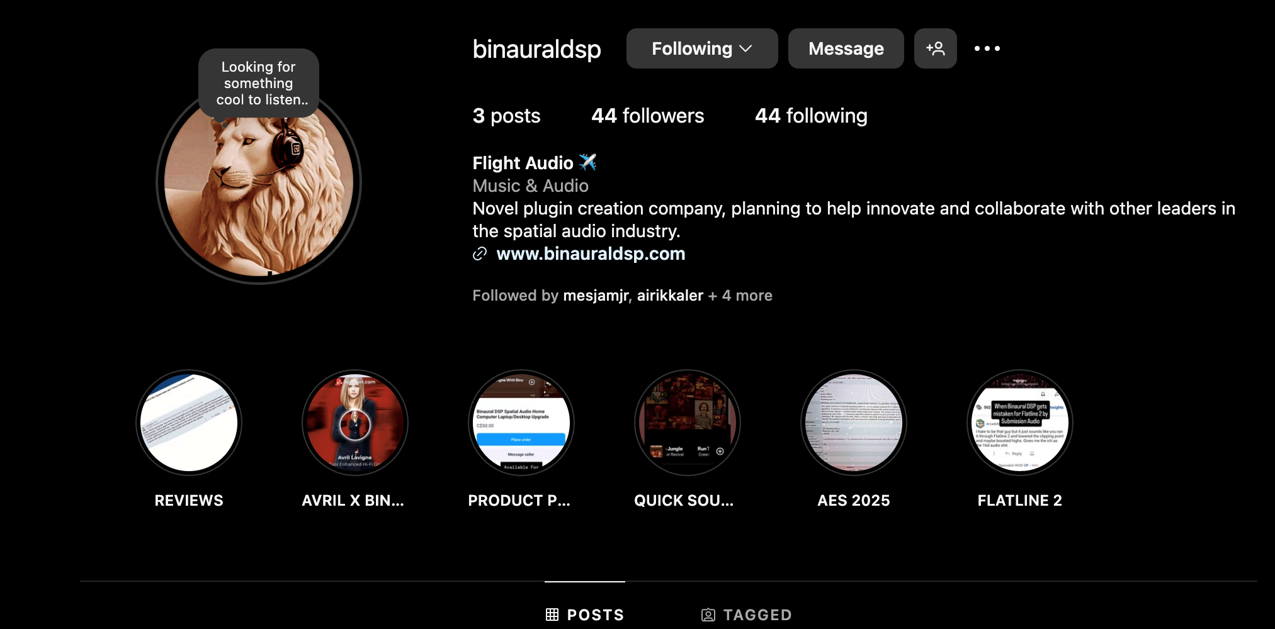This screenshot has width=1275, height=629.
Task: Click the 'Looking for something cool' note bubble
Action: [259, 83]
